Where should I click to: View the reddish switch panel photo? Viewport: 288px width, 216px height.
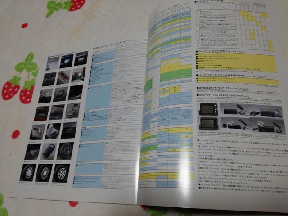pyautogui.click(x=63, y=77)
